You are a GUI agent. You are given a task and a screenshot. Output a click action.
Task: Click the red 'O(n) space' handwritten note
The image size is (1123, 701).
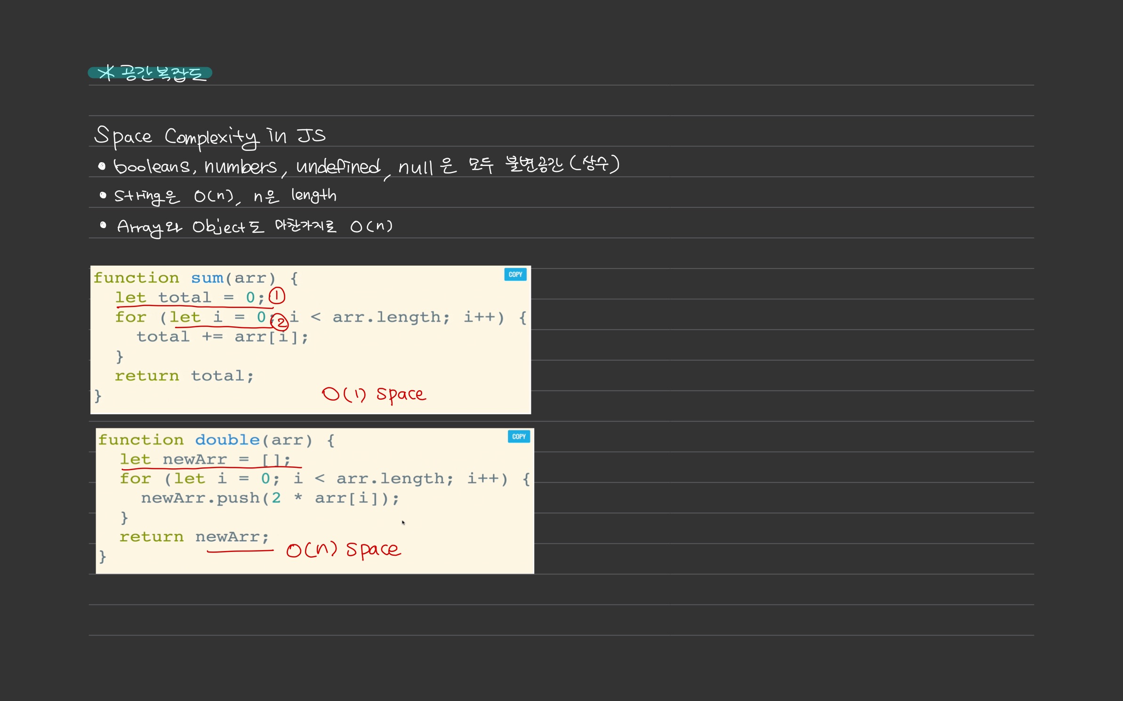(344, 549)
